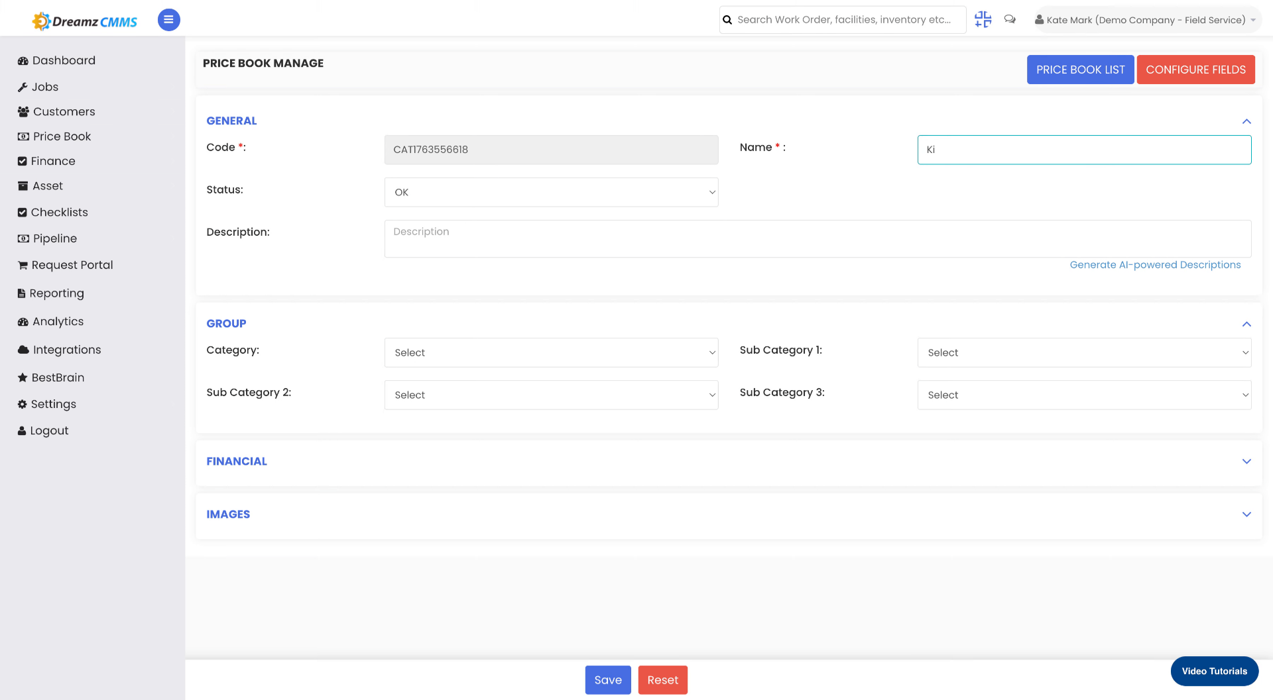Click the Logout user icon
Screen dimensions: 1273x700
(22, 430)
